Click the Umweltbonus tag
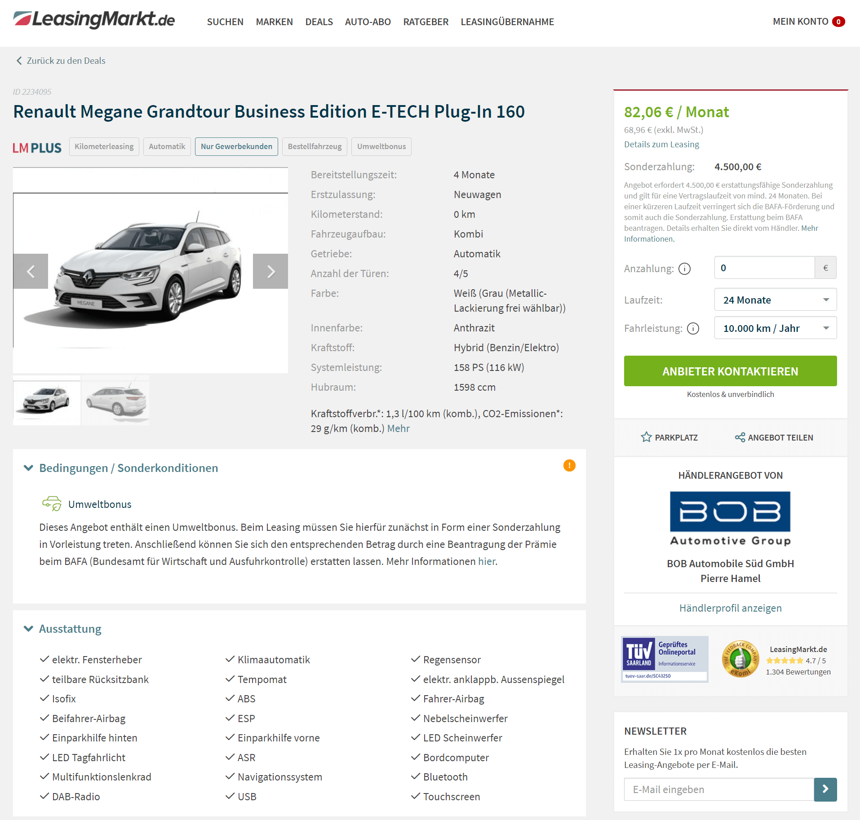This screenshot has width=860, height=820. coord(381,146)
